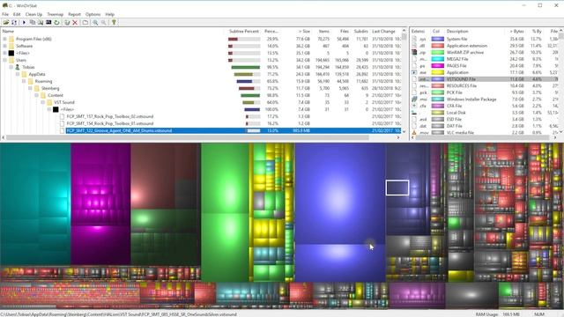Select FCP_SMT_157_Rock_Pop_Toolbox_02.vstsound file
Image resolution: width=564 pixels, height=317 pixels.
[x=110, y=116]
